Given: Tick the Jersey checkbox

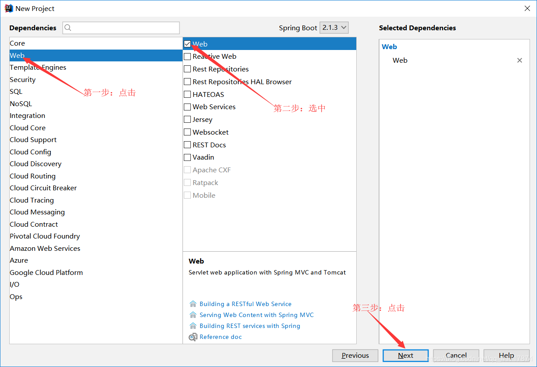Looking at the screenshot, I should (187, 120).
